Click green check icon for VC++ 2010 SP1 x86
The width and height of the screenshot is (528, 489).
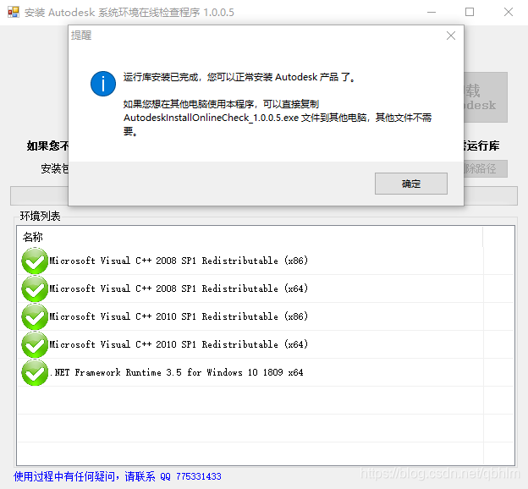35,316
